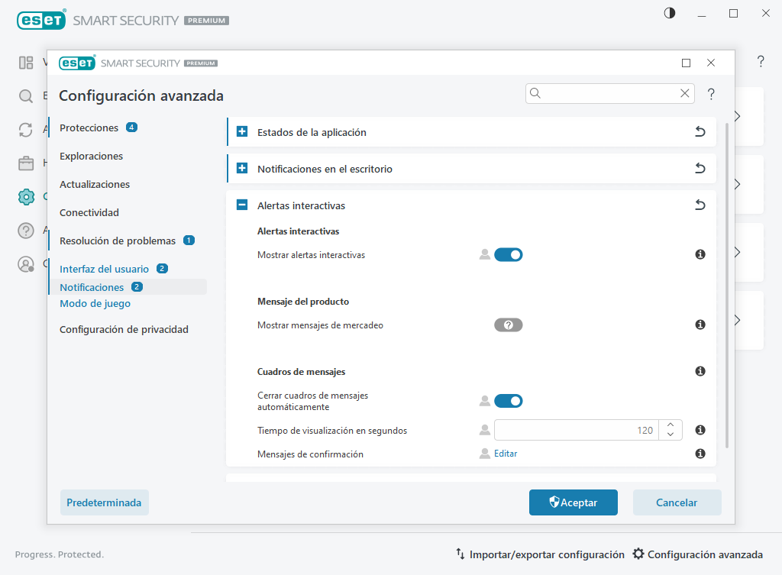Click the revert arrow for Alertas interactivas
Image resolution: width=782 pixels, height=575 pixels.
(700, 205)
